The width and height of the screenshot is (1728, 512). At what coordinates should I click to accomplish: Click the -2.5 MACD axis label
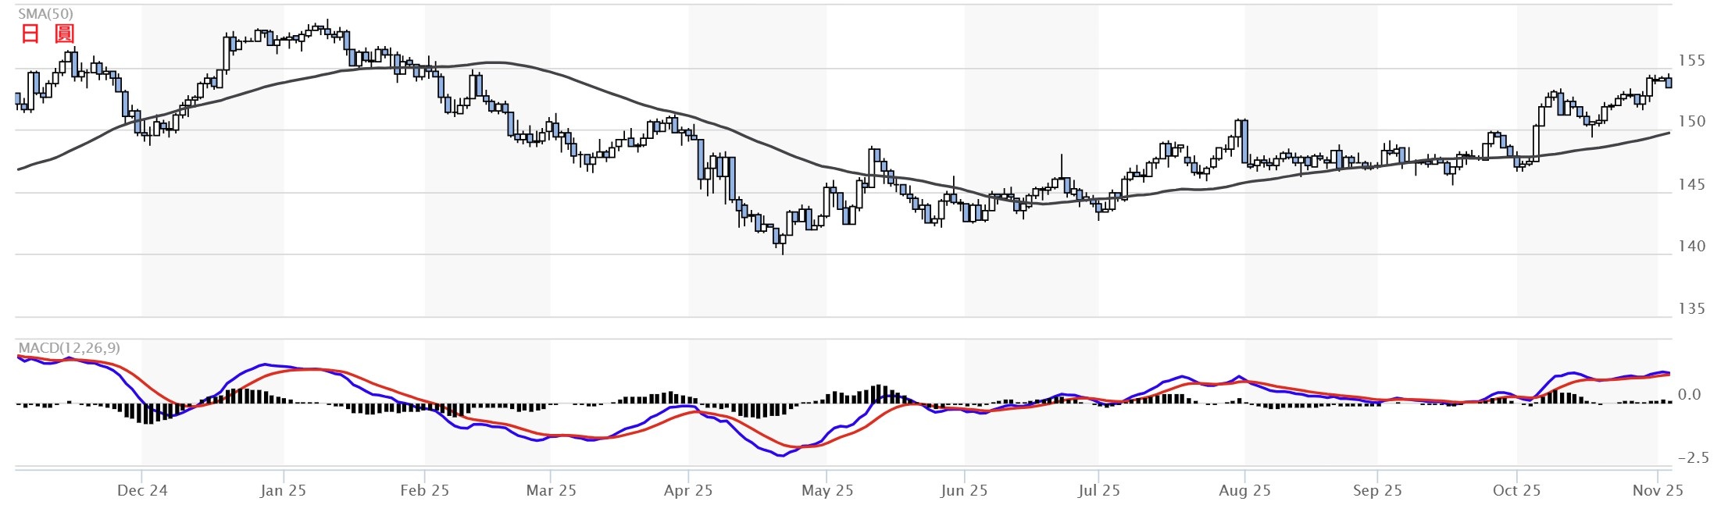tap(1693, 457)
